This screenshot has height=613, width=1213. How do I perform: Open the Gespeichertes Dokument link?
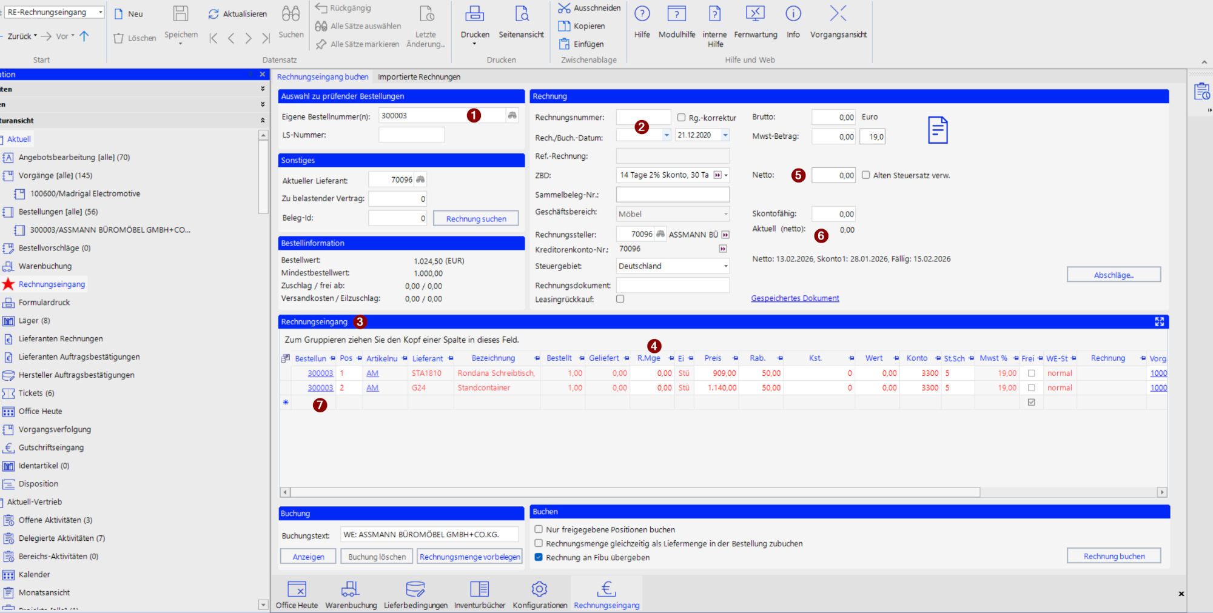pos(795,298)
